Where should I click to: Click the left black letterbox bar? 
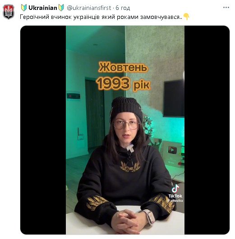(x=43, y=130)
